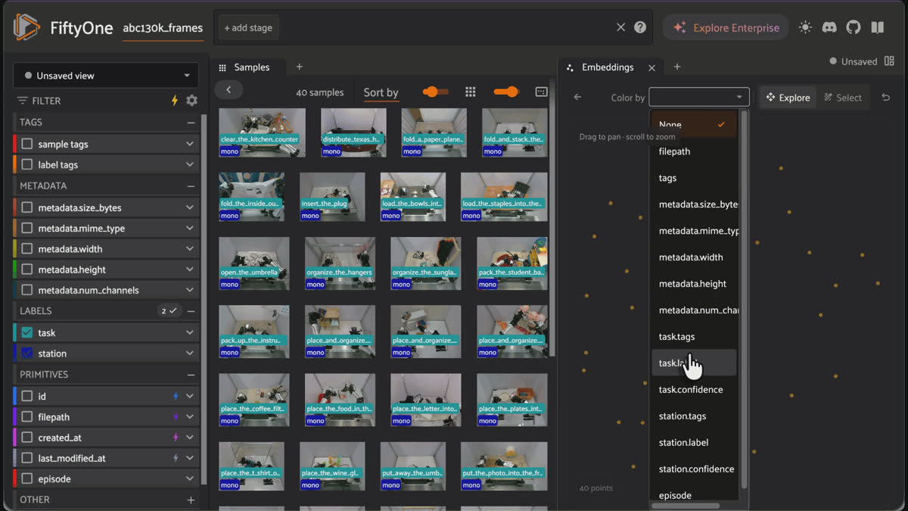The image size is (908, 511).
Task: Expand the created_at field chevron
Action: coord(190,437)
